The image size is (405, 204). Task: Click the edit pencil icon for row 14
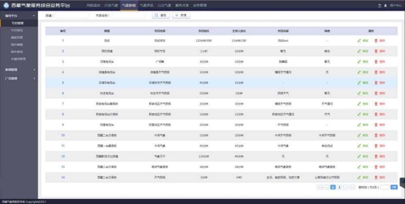click(359, 177)
